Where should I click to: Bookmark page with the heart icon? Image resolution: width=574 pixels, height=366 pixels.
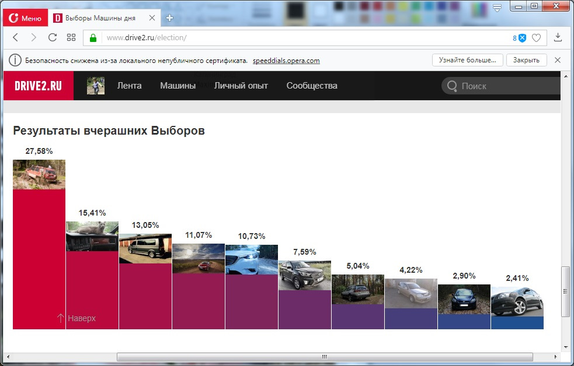536,38
